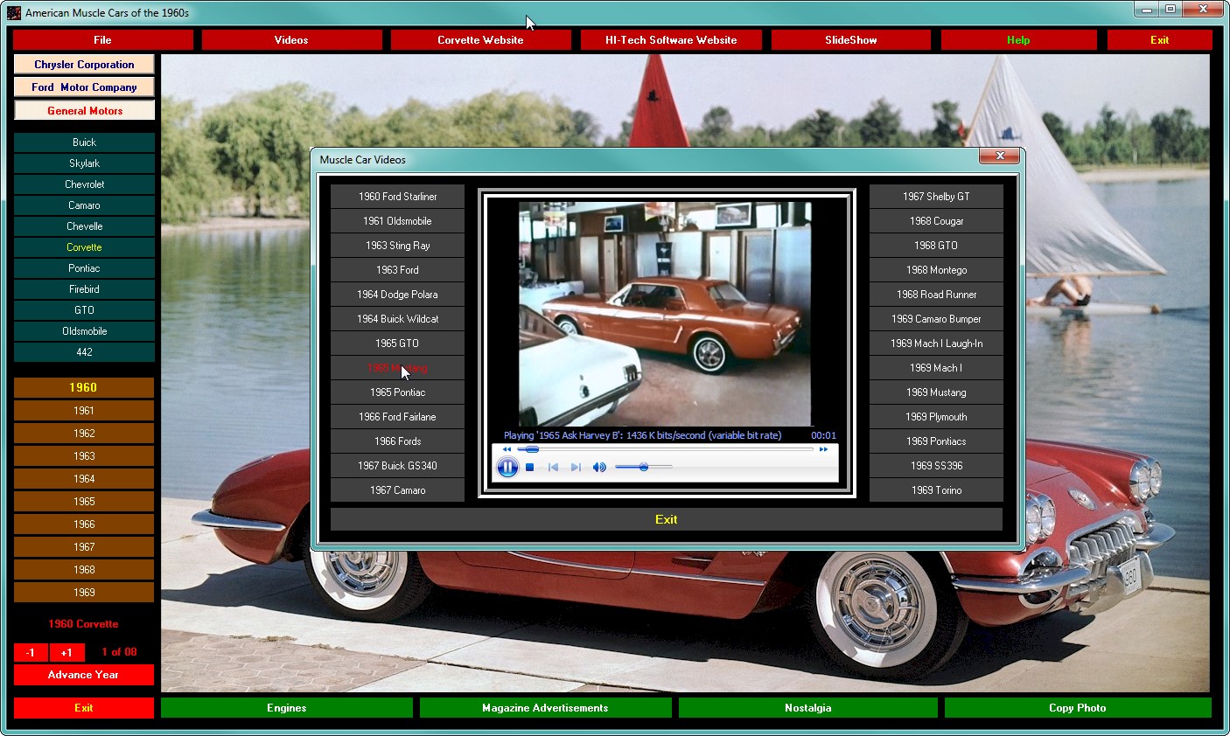The height and width of the screenshot is (736, 1230).
Task: Choose Buick in the model list
Action: [x=84, y=142]
